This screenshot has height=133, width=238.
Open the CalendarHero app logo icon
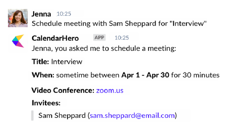pyautogui.click(x=18, y=41)
